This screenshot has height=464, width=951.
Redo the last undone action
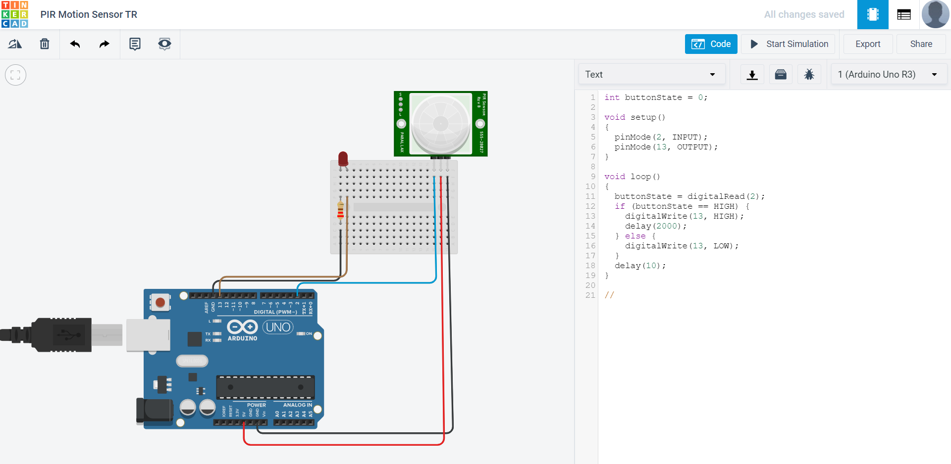(x=104, y=44)
